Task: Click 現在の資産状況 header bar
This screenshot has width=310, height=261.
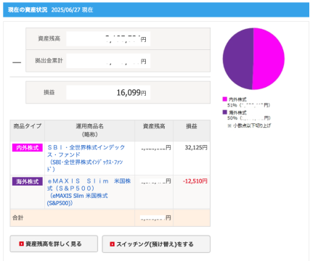Action: click(x=156, y=10)
